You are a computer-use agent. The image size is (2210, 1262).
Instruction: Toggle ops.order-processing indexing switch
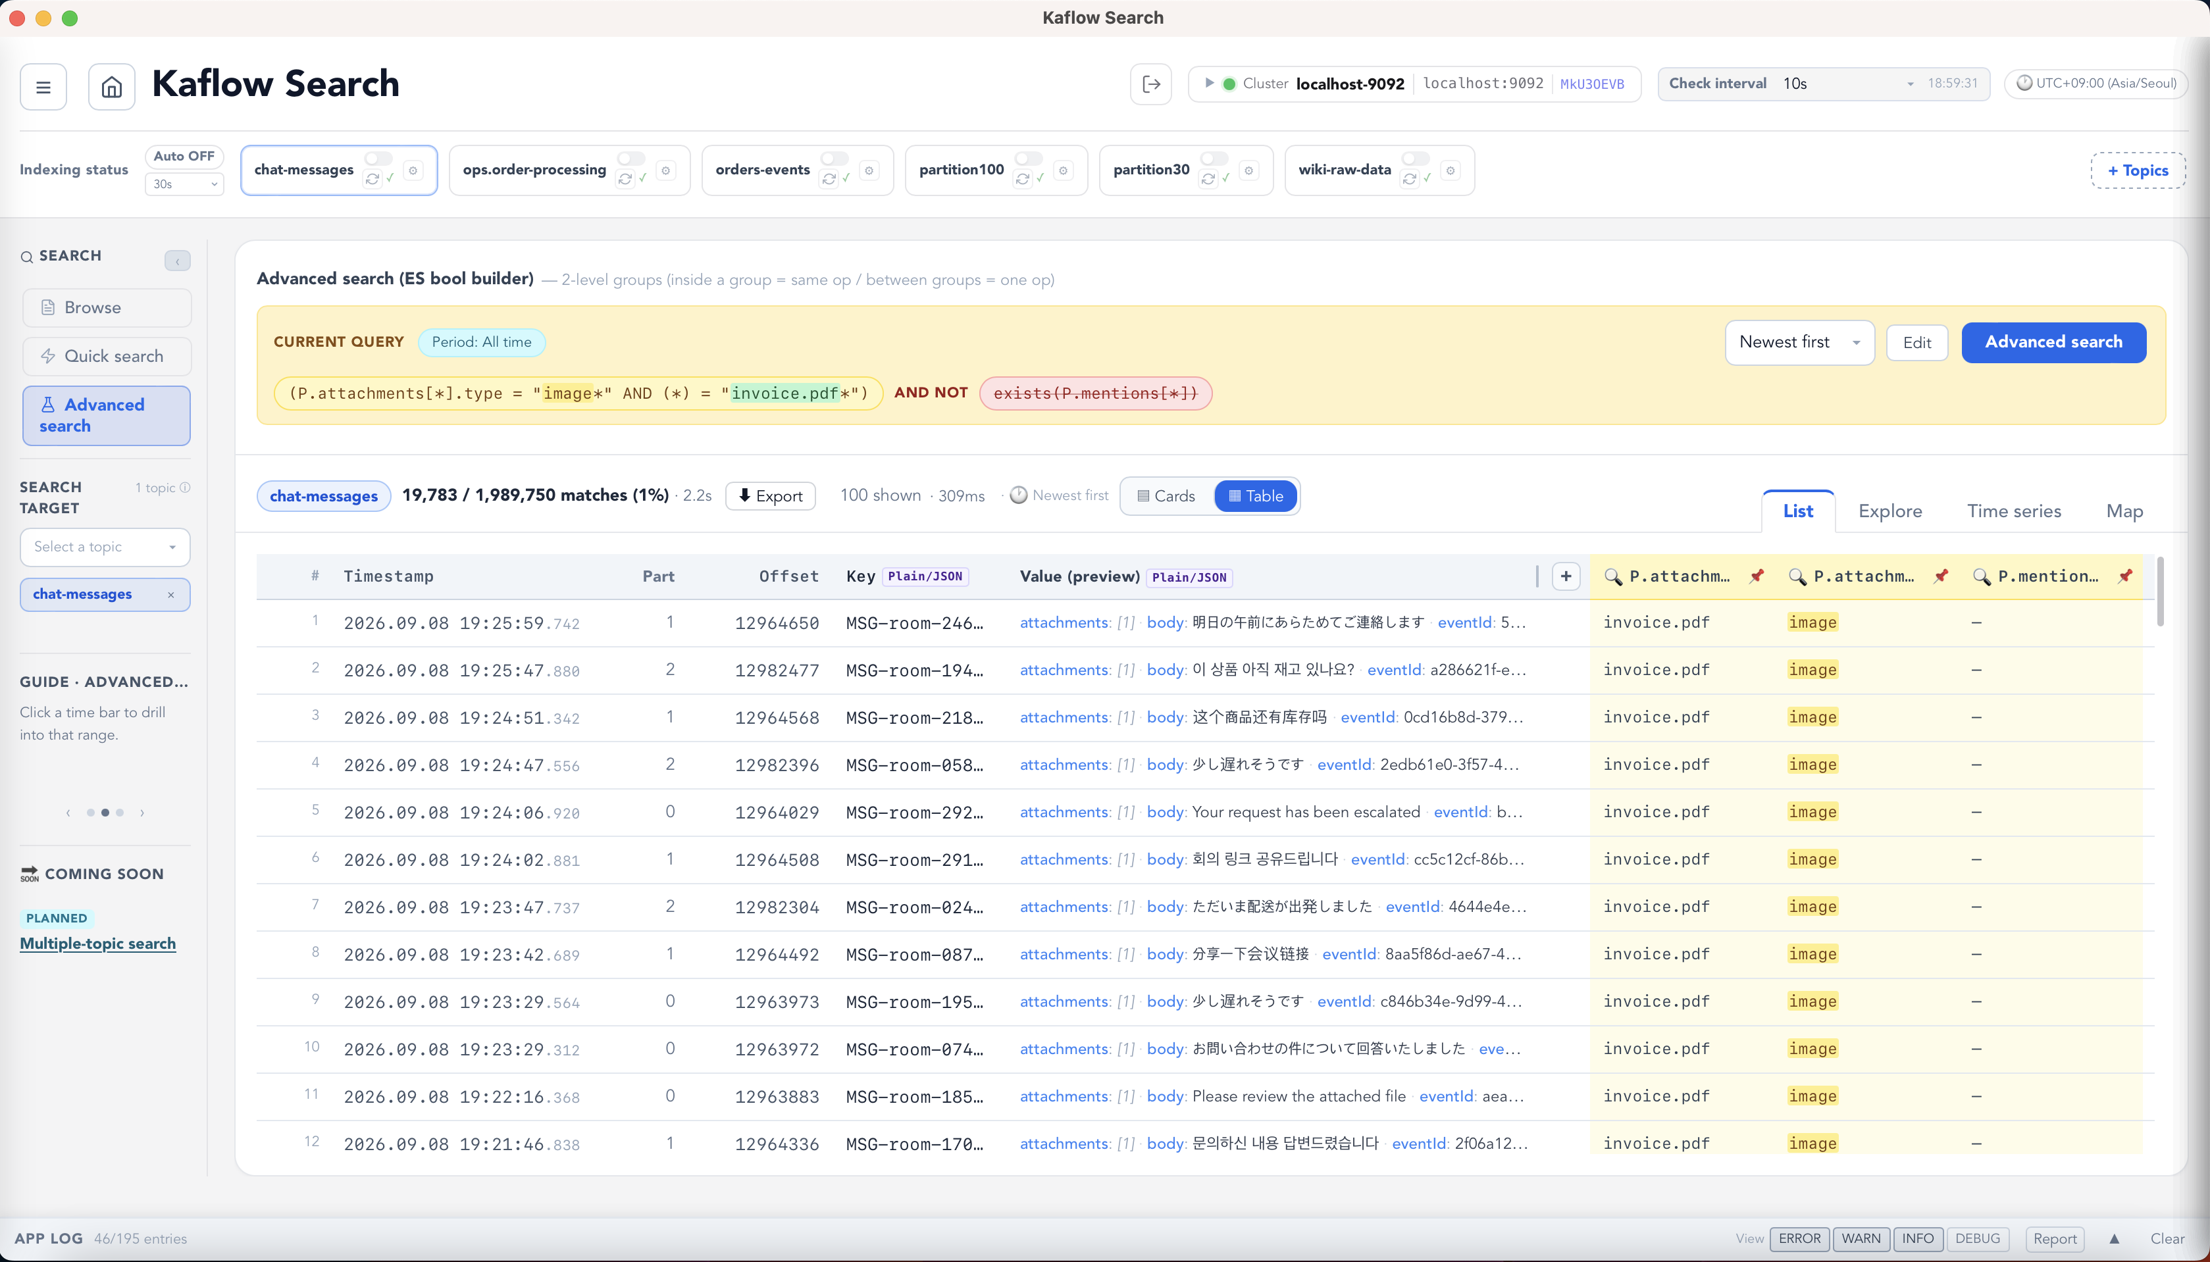pyautogui.click(x=631, y=159)
